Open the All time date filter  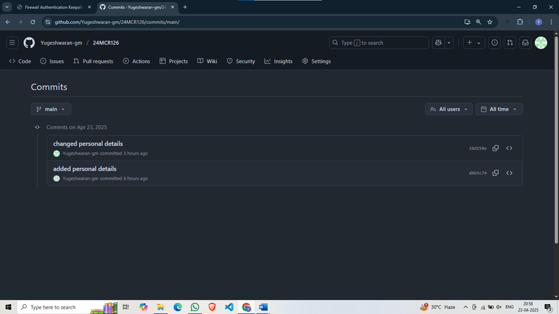pyautogui.click(x=499, y=109)
